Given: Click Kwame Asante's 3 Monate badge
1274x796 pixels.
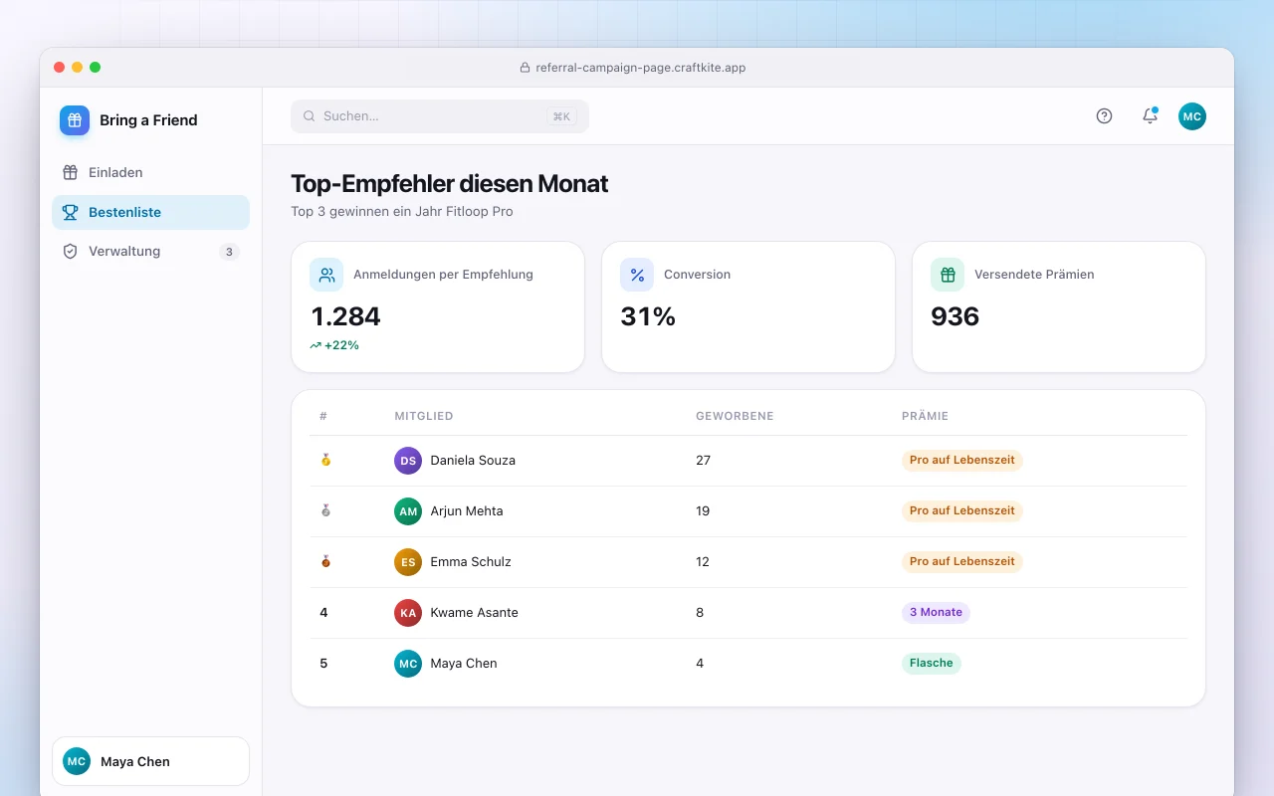Looking at the screenshot, I should [936, 613].
